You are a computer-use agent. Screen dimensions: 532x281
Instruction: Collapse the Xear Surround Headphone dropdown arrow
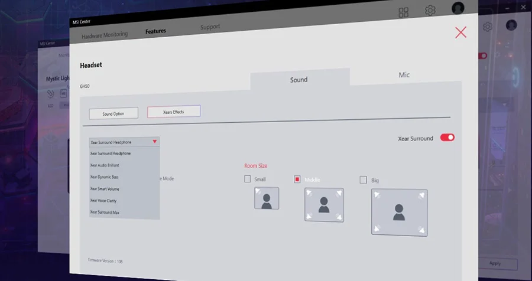click(155, 141)
